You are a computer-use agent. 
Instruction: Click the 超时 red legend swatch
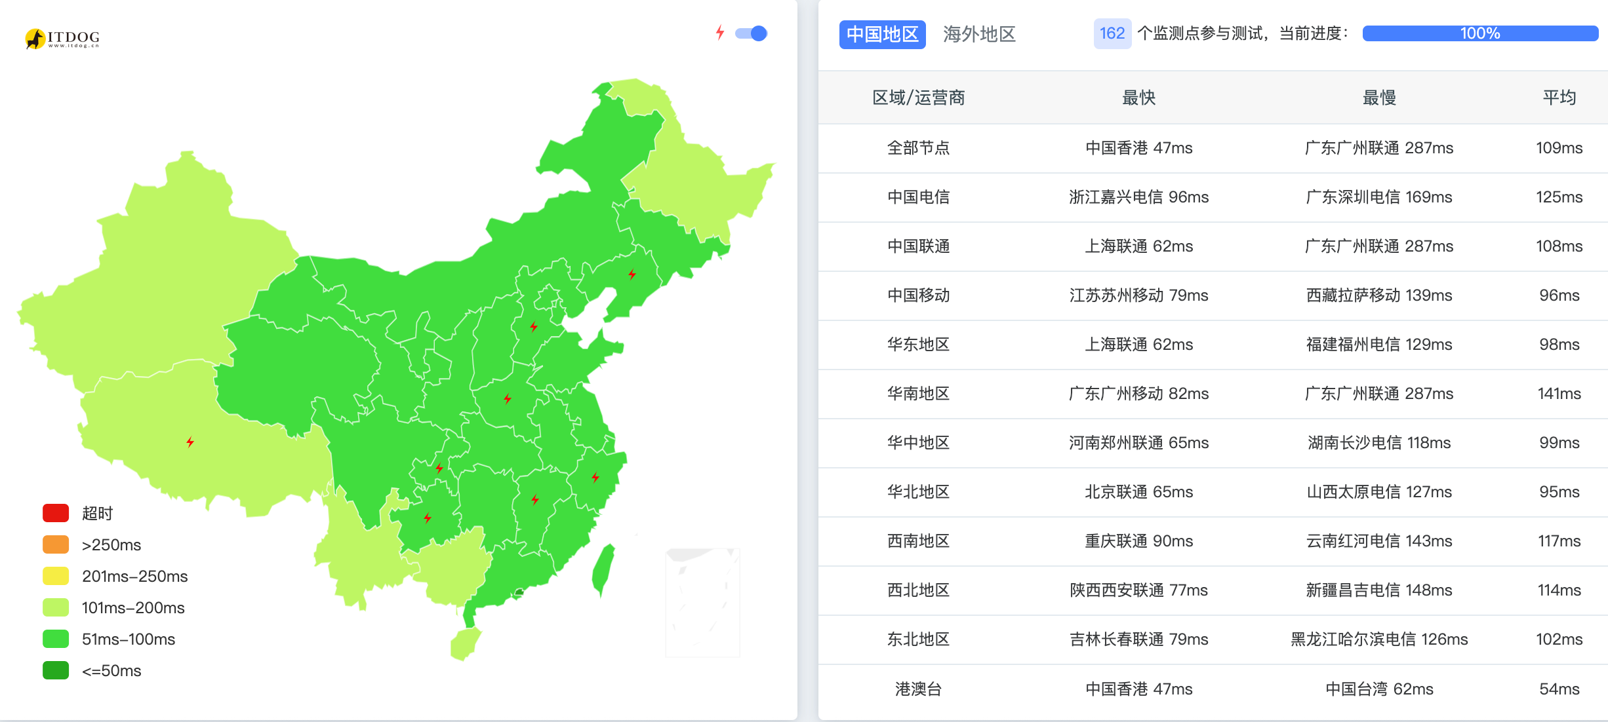point(56,513)
